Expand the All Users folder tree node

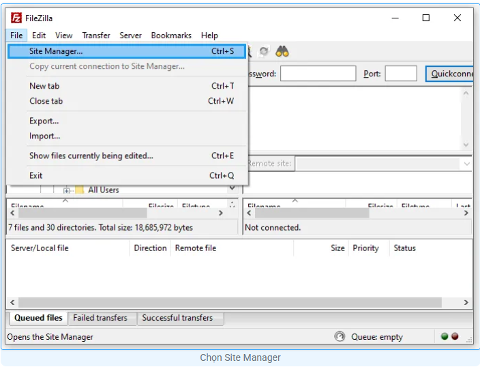pos(66,190)
